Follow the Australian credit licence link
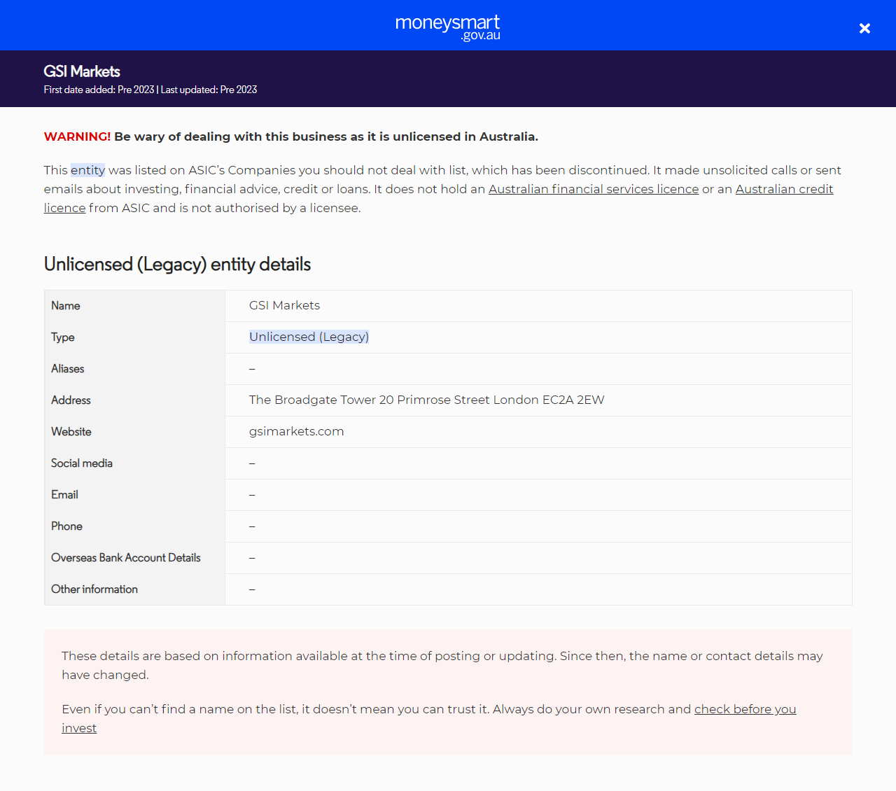The height and width of the screenshot is (791, 896). tap(783, 189)
